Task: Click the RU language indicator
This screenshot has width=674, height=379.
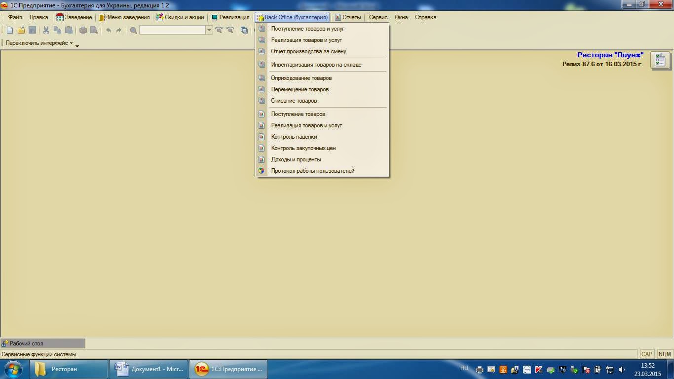Action: [x=464, y=368]
